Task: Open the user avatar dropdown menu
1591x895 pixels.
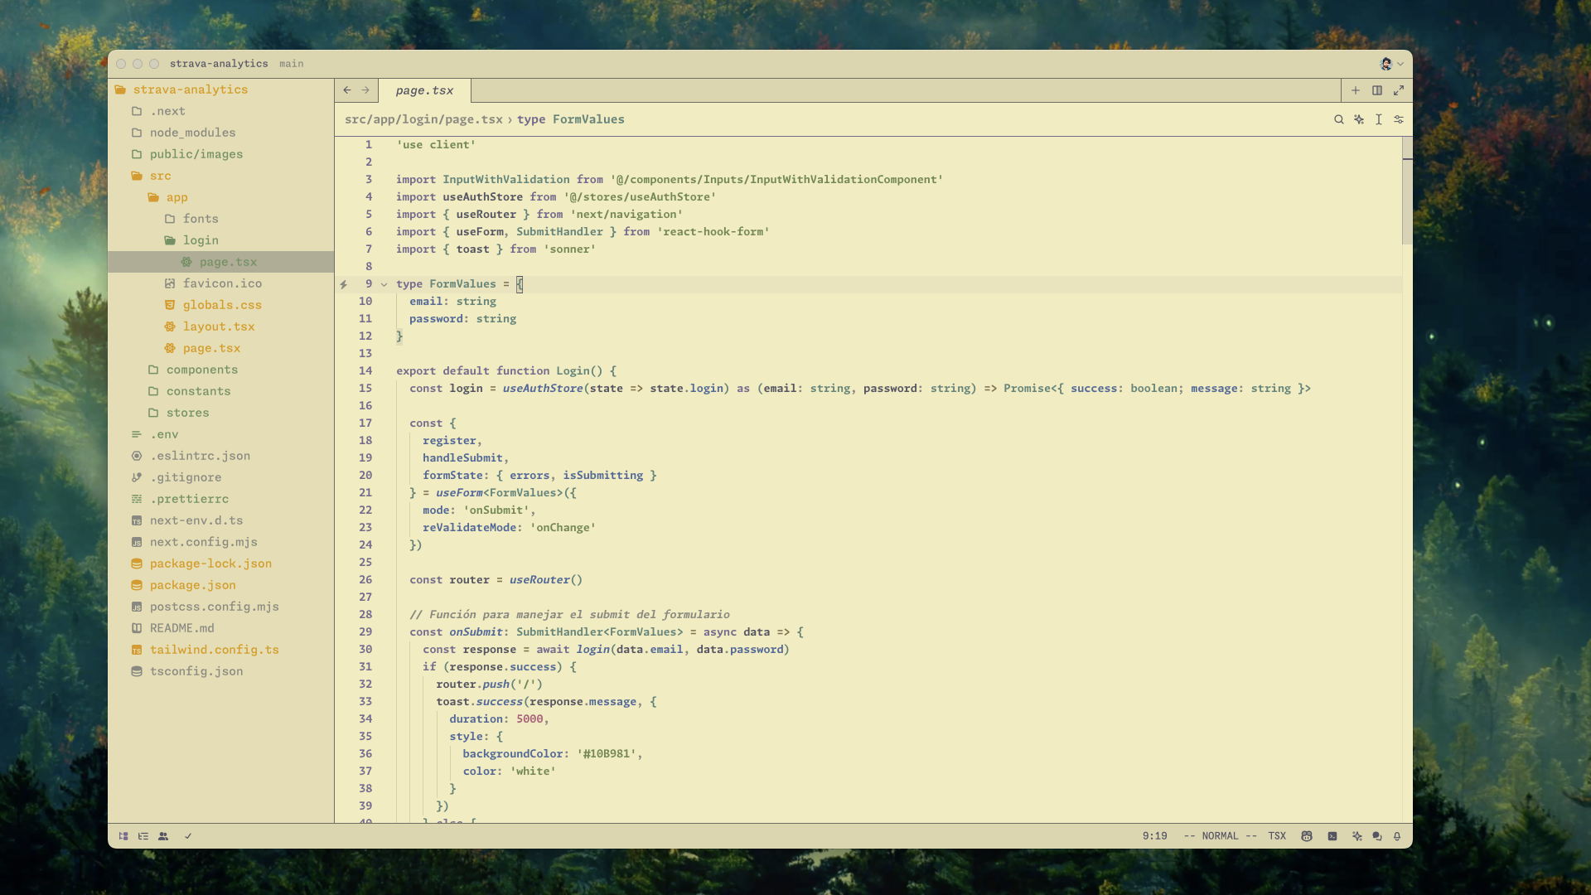Action: (x=1391, y=64)
